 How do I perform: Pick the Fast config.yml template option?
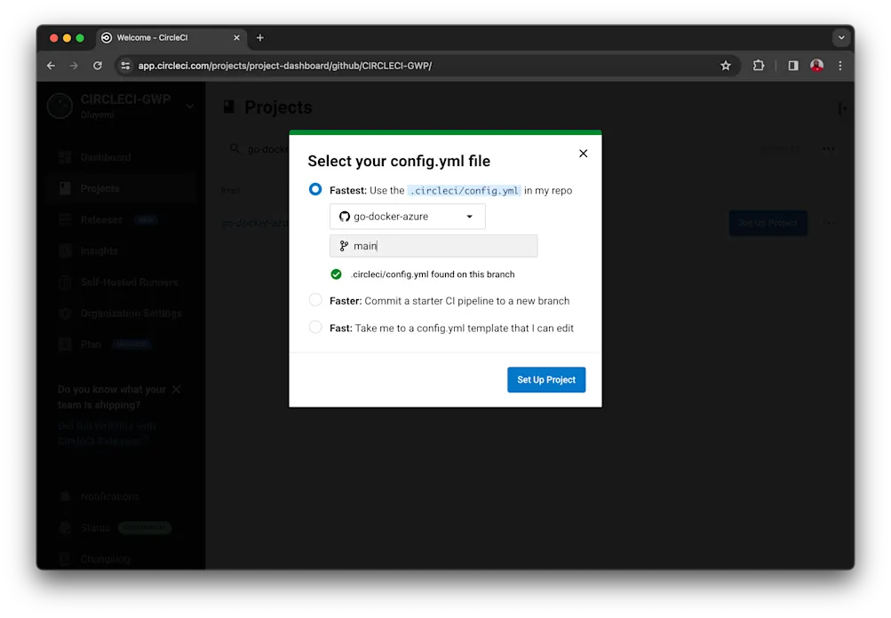click(x=315, y=328)
